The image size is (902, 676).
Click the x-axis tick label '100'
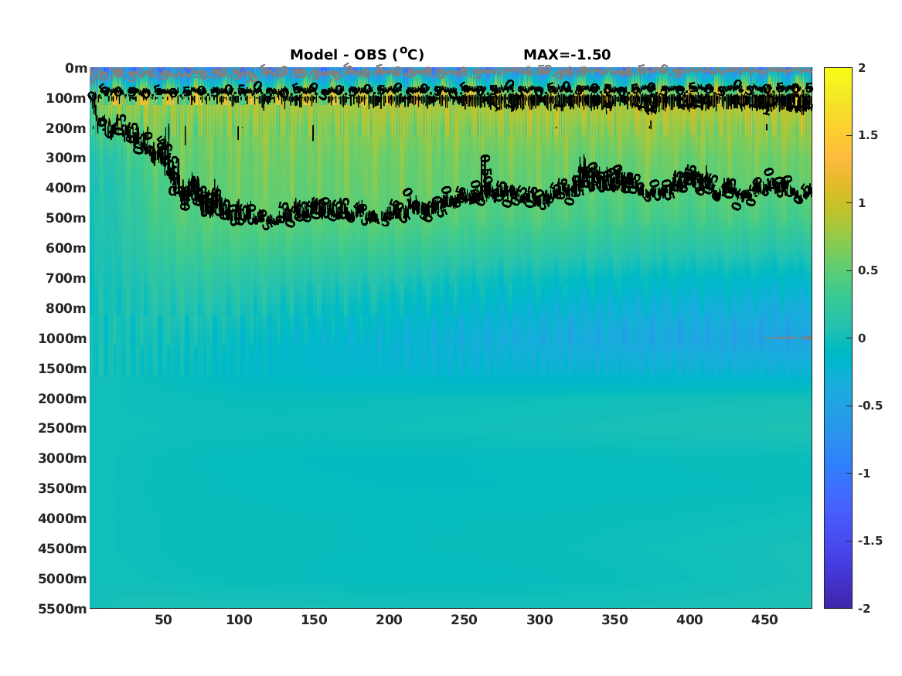[239, 620]
